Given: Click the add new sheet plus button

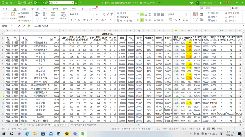Looking at the screenshot, I should click(18, 125).
